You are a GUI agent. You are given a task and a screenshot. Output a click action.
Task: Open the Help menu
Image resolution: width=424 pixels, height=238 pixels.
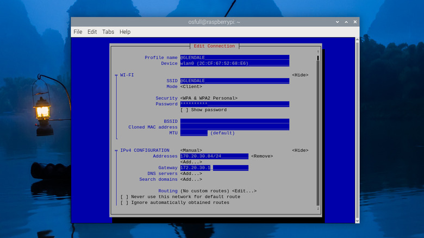pyautogui.click(x=125, y=32)
